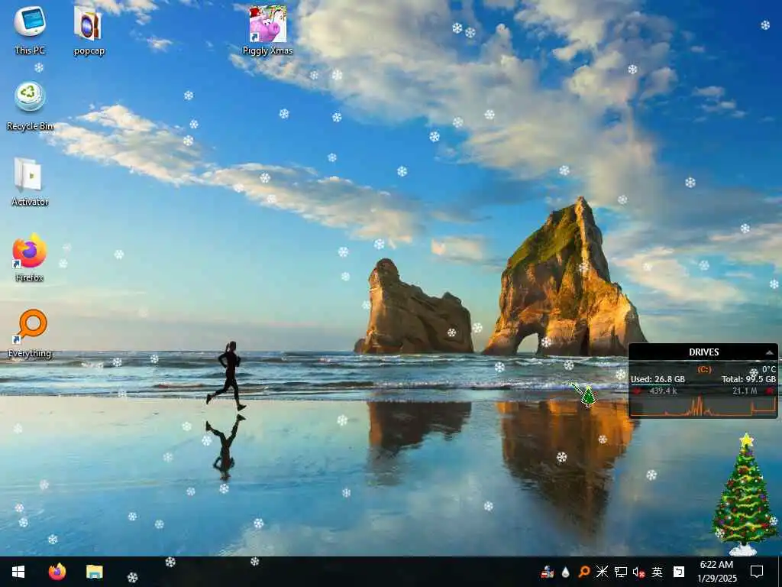782x587 pixels.
Task: Click the large Christmas tree desktop gadget
Action: pos(745,495)
